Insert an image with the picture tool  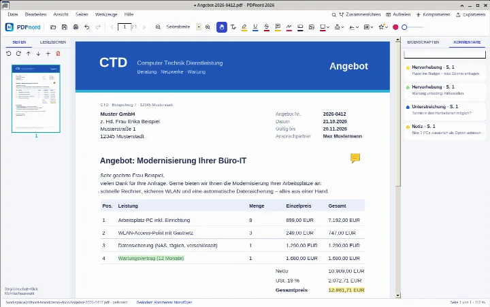pyautogui.click(x=312, y=27)
